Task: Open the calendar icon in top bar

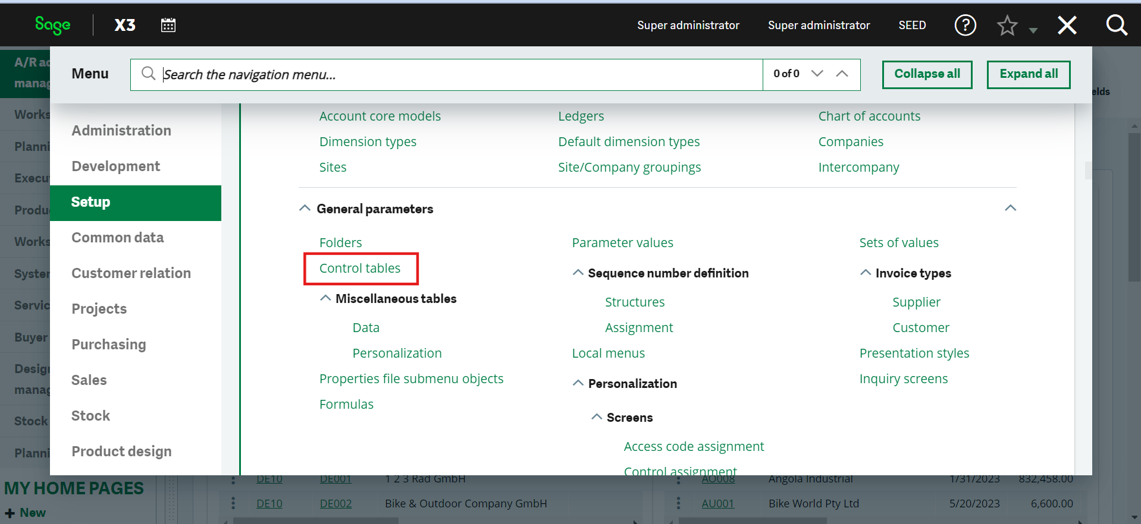Action: pyautogui.click(x=168, y=25)
